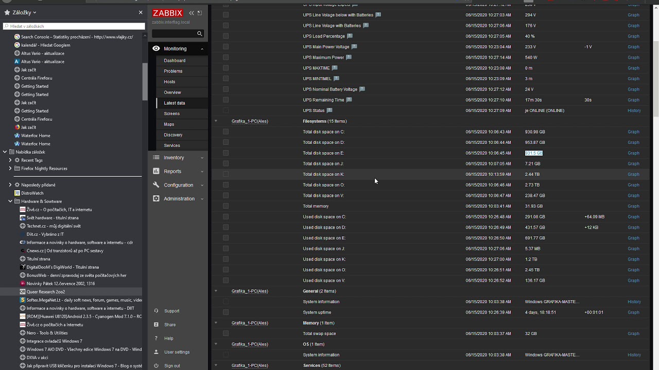This screenshot has height=370, width=659.
Task: Tick checkbox for Total disk space on E:
Action: click(x=226, y=153)
